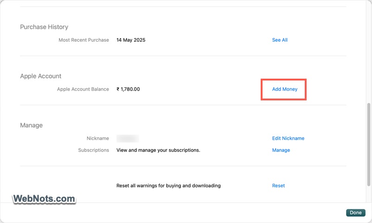This screenshot has height=223, width=372.
Task: Open the Edit Nickname link
Action: (x=288, y=138)
